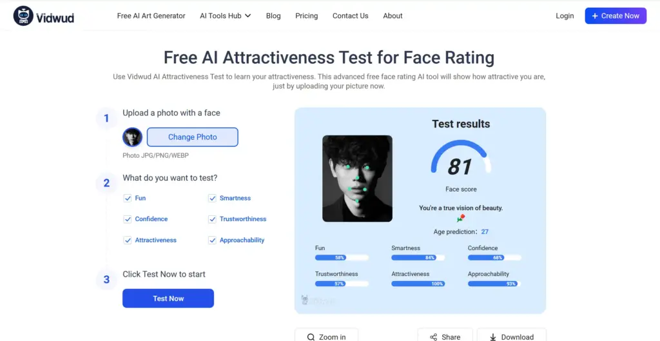Click the Attractiveness 100% progress bar
Image resolution: width=660 pixels, height=341 pixels.
pyautogui.click(x=418, y=284)
